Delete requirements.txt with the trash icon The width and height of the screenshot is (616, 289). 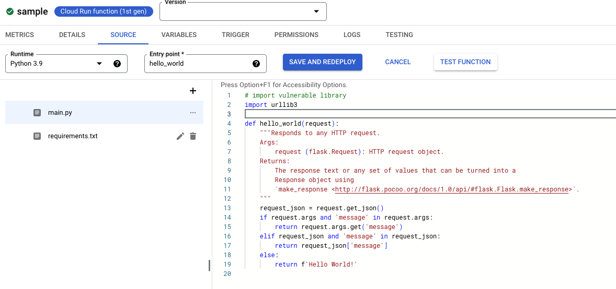[x=193, y=136]
